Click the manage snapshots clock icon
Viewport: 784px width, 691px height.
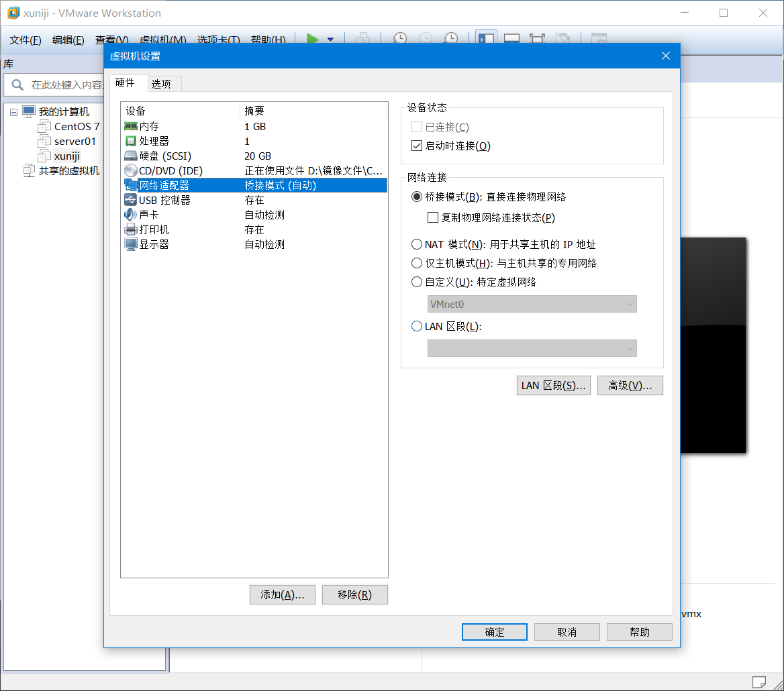pyautogui.click(x=451, y=38)
